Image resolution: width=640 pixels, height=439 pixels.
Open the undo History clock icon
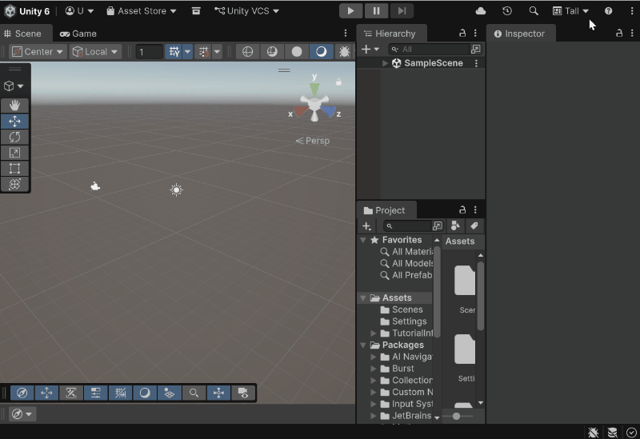coord(507,11)
